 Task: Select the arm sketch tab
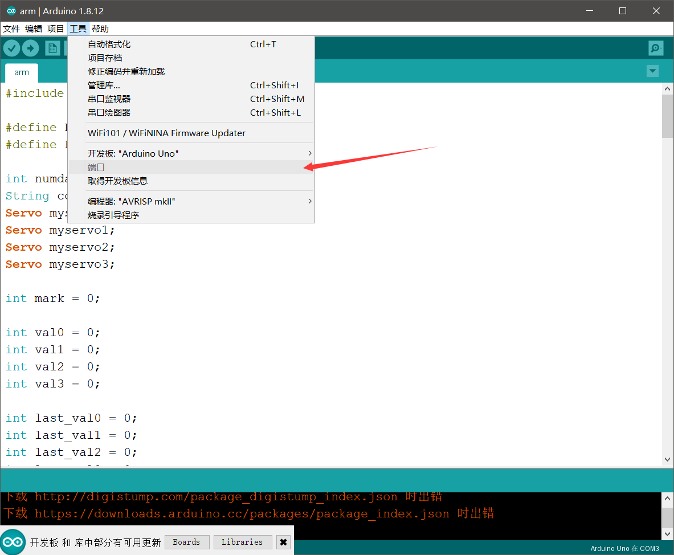[22, 73]
